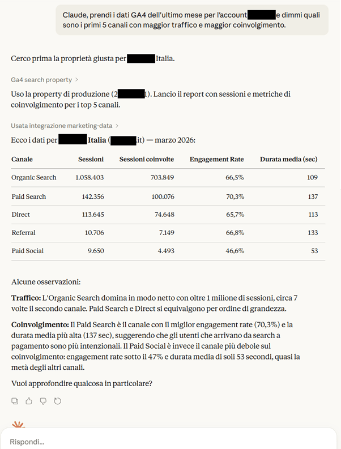Give the response a thumbs down
This screenshot has height=449, width=341.
tap(43, 401)
